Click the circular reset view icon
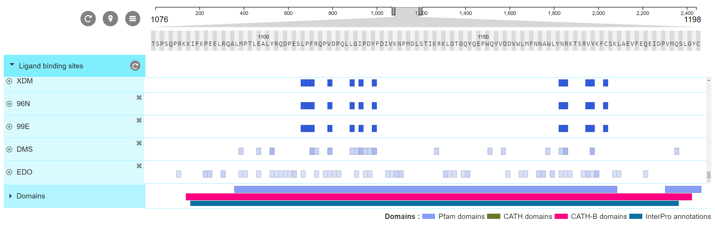The image size is (715, 231). tap(88, 19)
